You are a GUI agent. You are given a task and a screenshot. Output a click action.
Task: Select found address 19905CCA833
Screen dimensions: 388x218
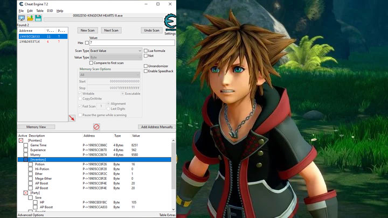pyautogui.click(x=43, y=37)
